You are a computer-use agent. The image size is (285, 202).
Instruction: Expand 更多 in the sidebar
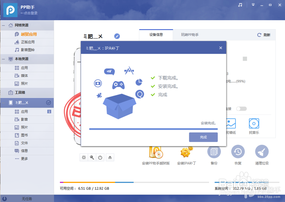[27, 159]
